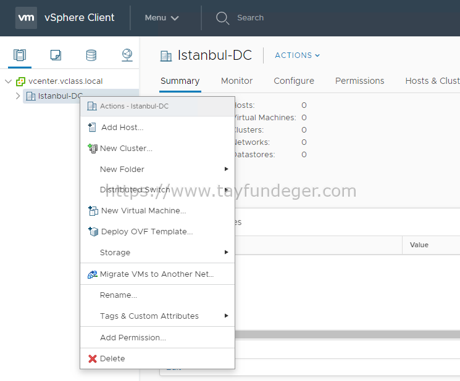Click the vcenter.vclass.local vCenter icon
This screenshot has width=460, height=381.
coord(20,81)
